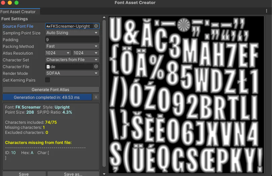Click the settings panel vertical scrollbar
Image resolution: width=272 pixels, height=176 pixels.
pos(104,93)
